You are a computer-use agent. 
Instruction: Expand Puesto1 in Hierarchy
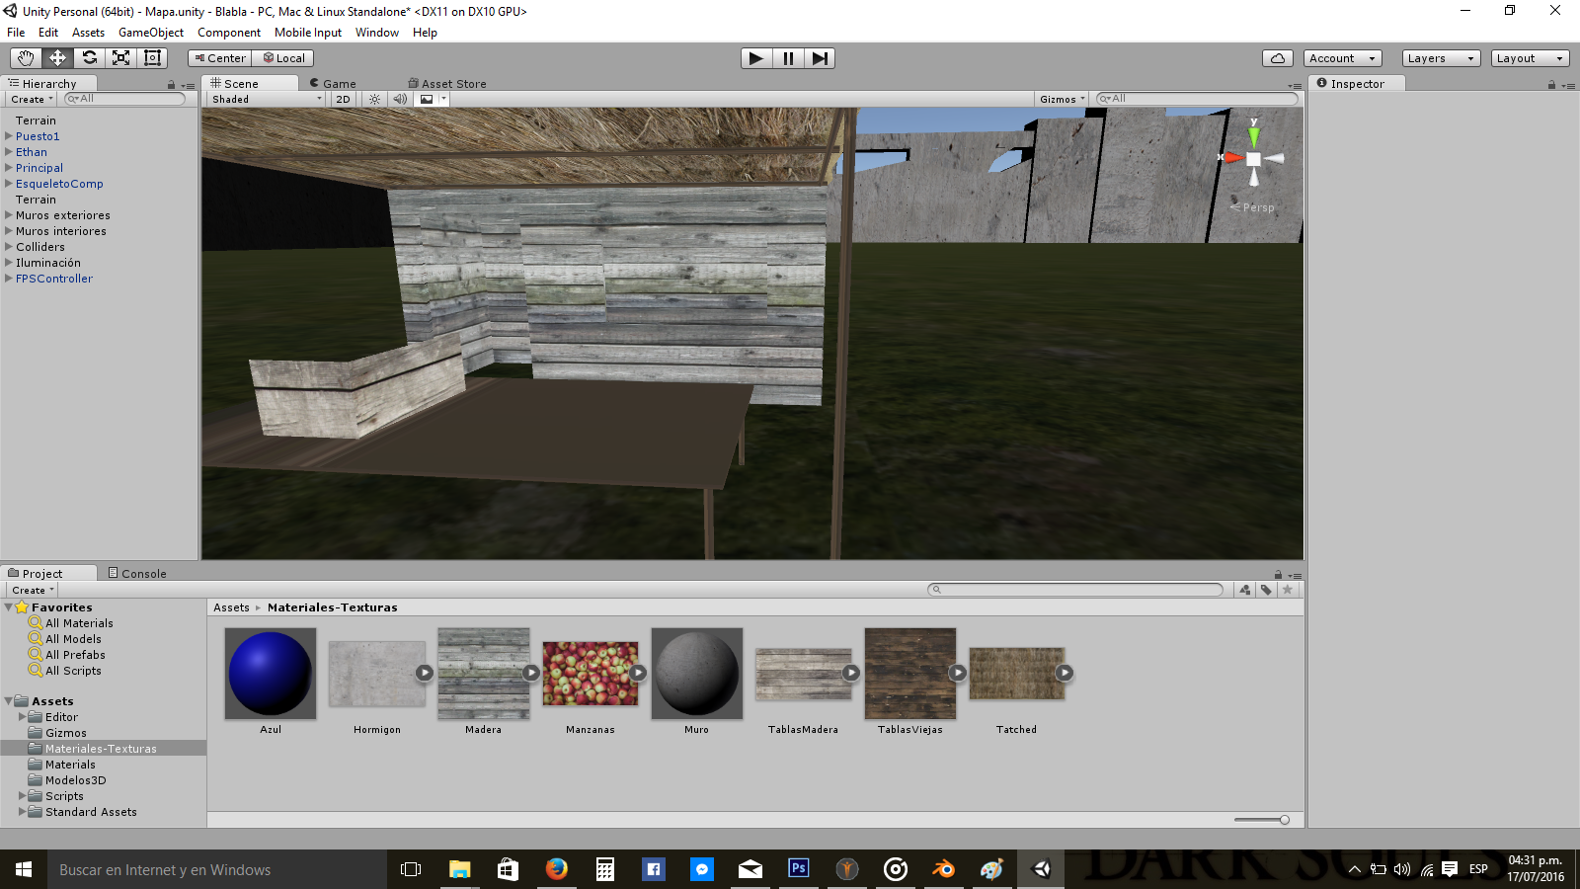tap(9, 136)
